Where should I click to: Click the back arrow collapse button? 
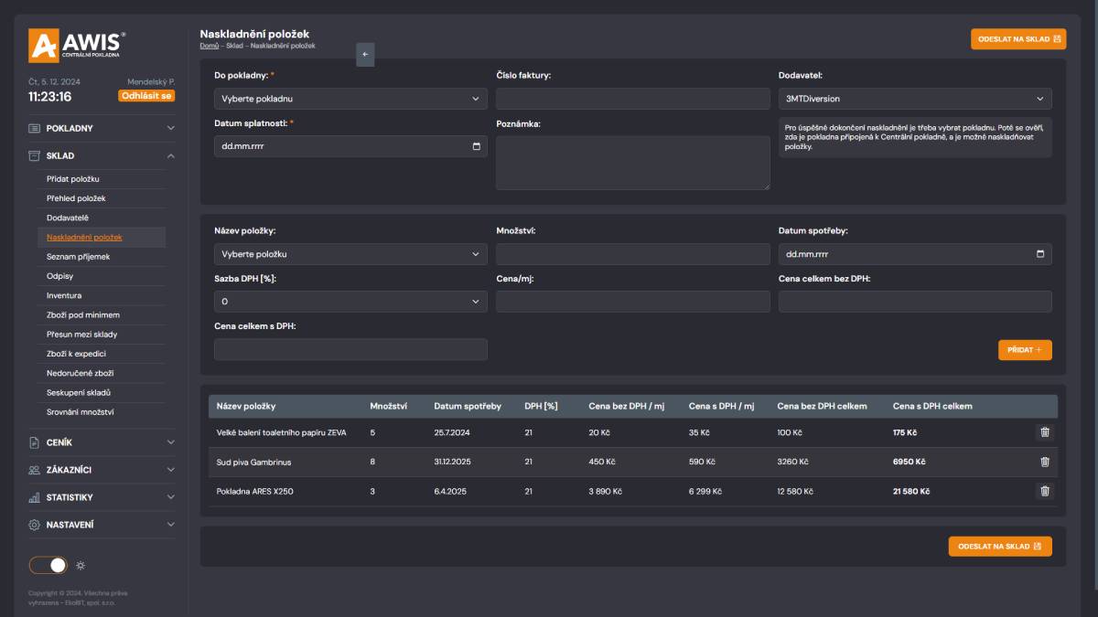click(x=365, y=54)
